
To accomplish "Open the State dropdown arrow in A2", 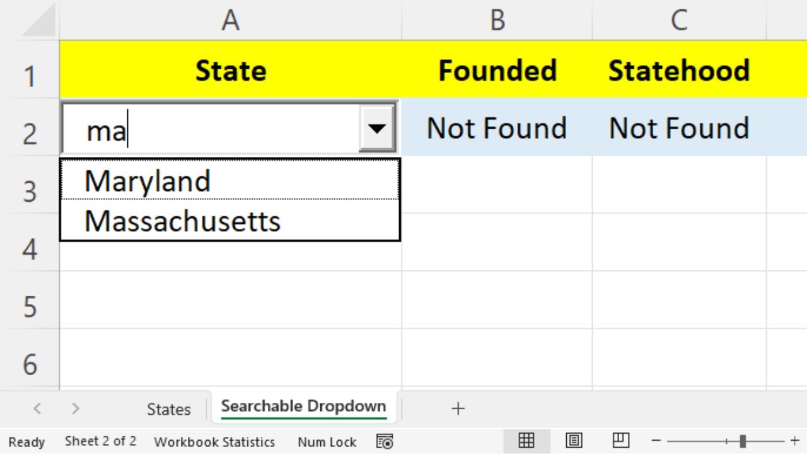I will pyautogui.click(x=377, y=129).
